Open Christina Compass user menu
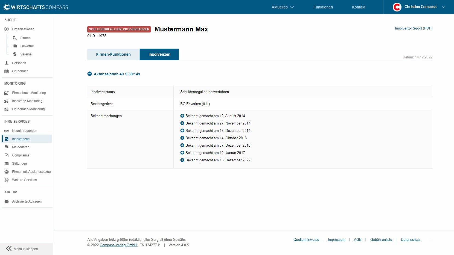This screenshot has height=255, width=454. (x=419, y=7)
